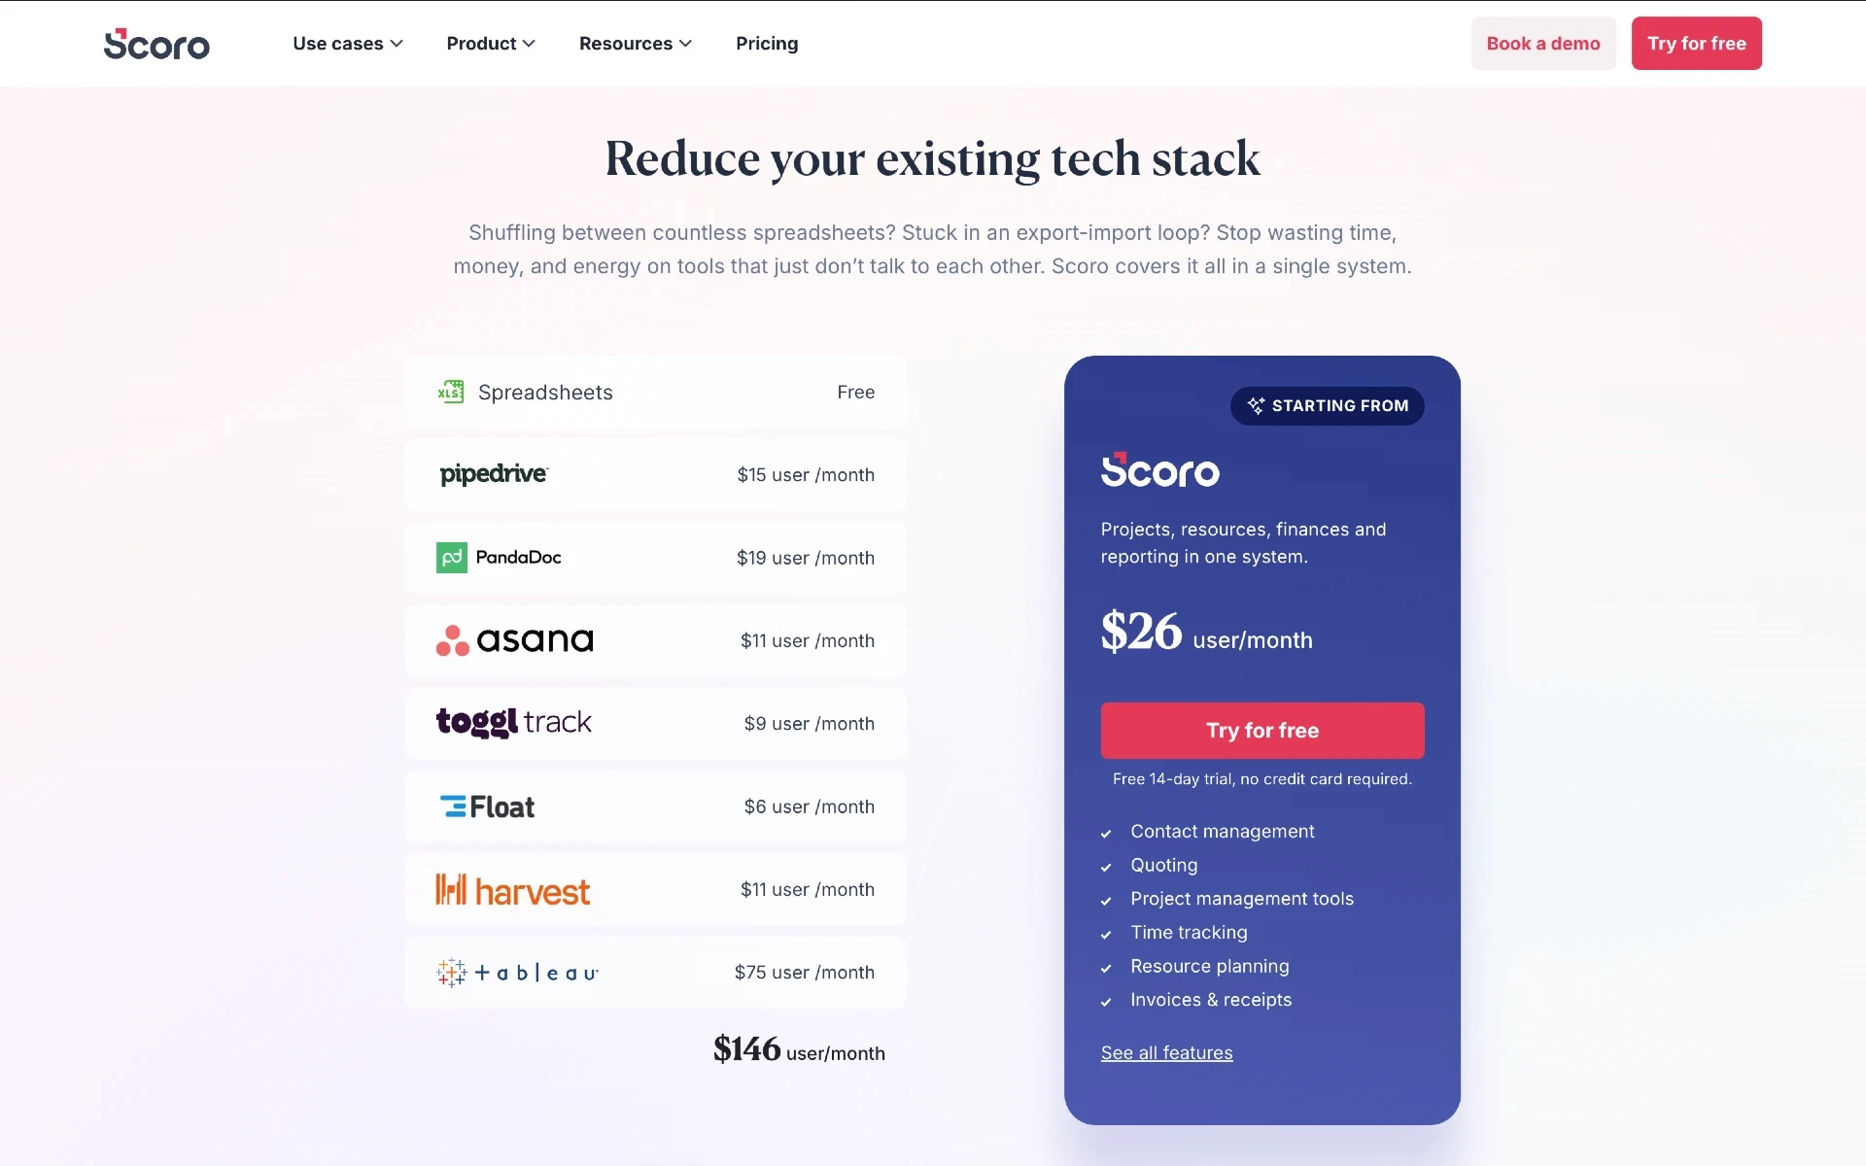Click the Tableau colorful grid icon
Image resolution: width=1866 pixels, height=1166 pixels.
(x=450, y=972)
